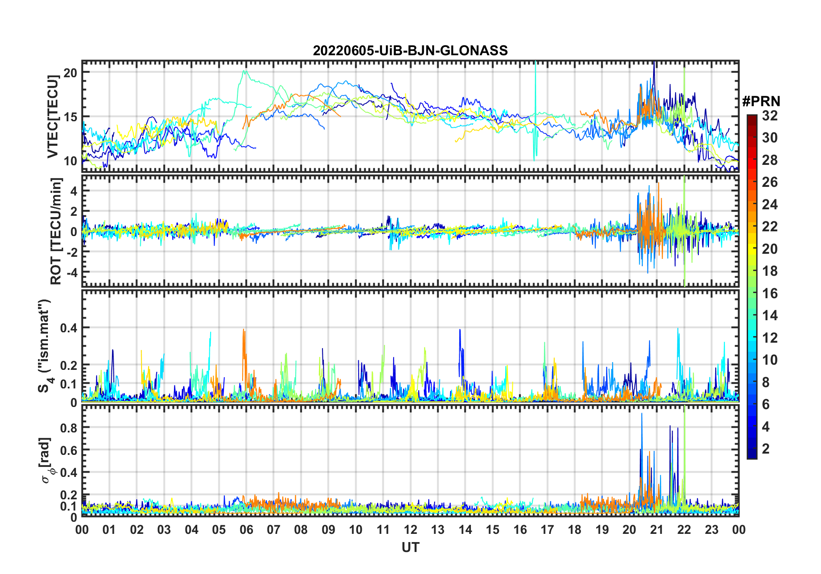Click the dark red top of colorbar

click(752, 118)
